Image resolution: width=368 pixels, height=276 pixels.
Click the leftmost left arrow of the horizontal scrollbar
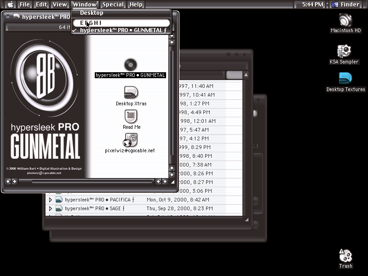pyautogui.click(x=8, y=181)
